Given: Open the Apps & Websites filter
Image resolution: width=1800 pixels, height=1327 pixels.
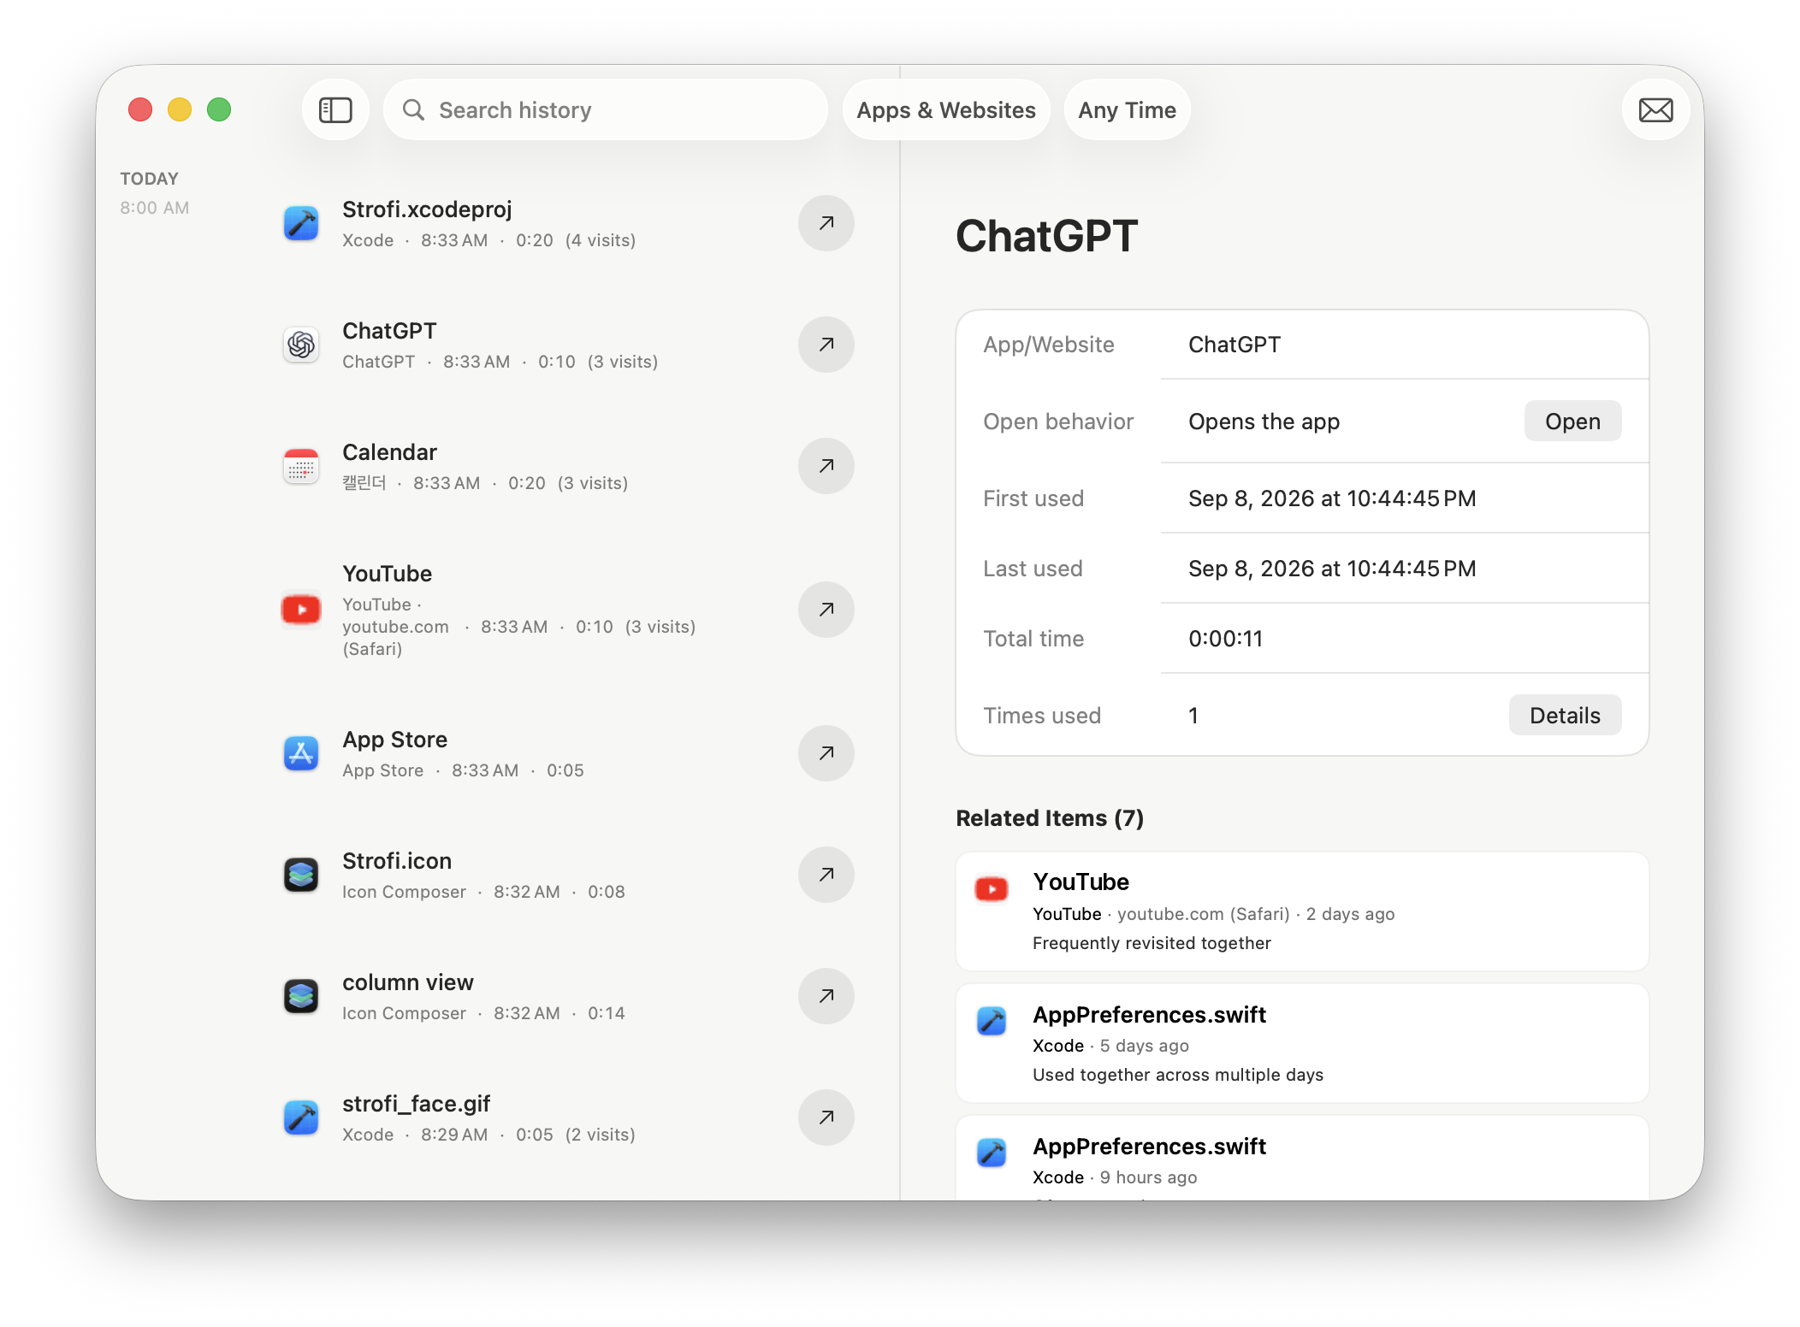Looking at the screenshot, I should [946, 109].
